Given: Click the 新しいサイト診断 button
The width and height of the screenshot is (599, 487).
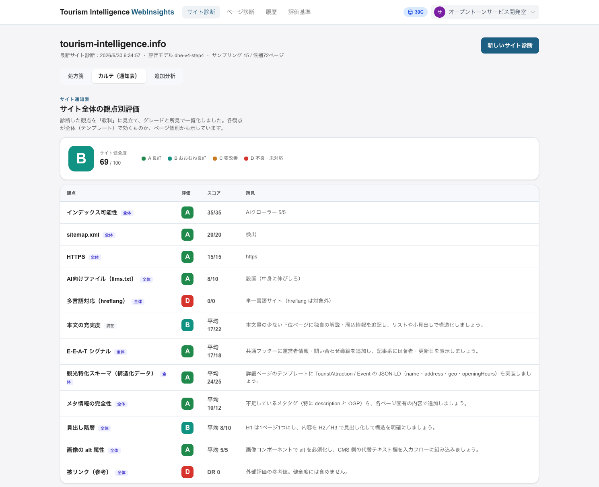Looking at the screenshot, I should pyautogui.click(x=510, y=45).
